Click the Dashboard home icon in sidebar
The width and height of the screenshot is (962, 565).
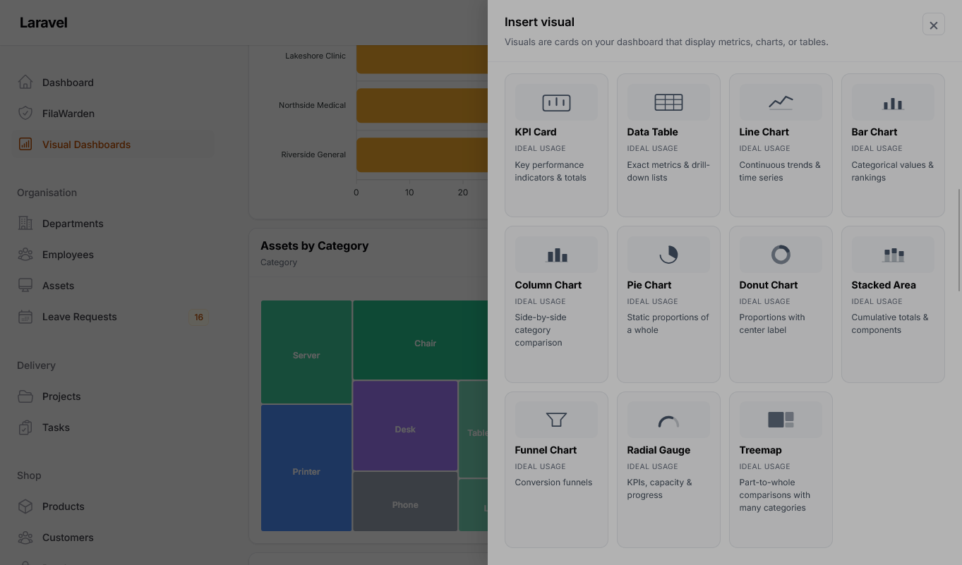point(25,82)
